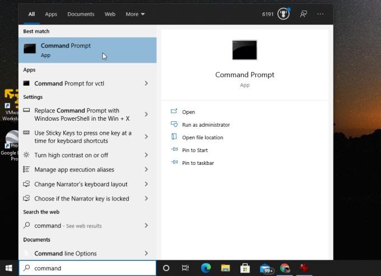
Task: Open Microsoft Store from the taskbar
Action: [245, 268]
